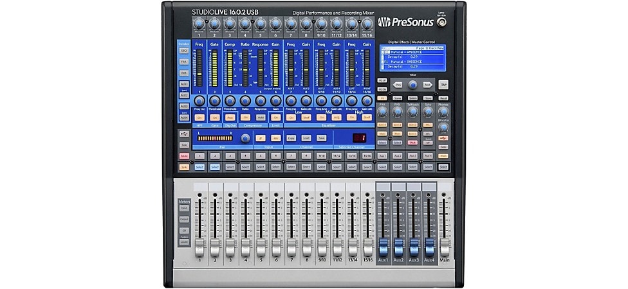The height and width of the screenshot is (289, 628).
Task: Show Output meters with Meters Output button
Action: click(x=184, y=219)
